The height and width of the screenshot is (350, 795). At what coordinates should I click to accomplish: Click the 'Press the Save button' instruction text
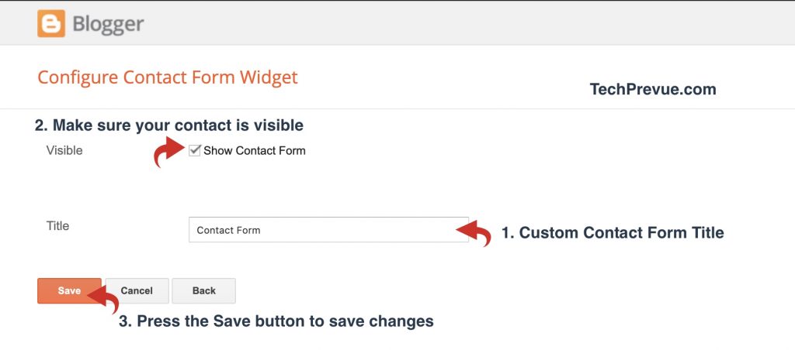(x=276, y=321)
